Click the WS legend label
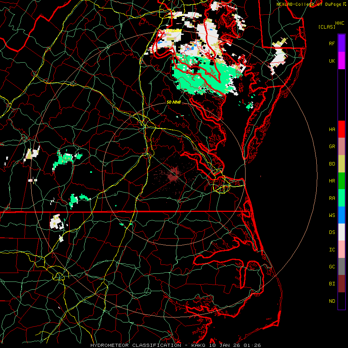This screenshot has width=348, height=348. 332,215
